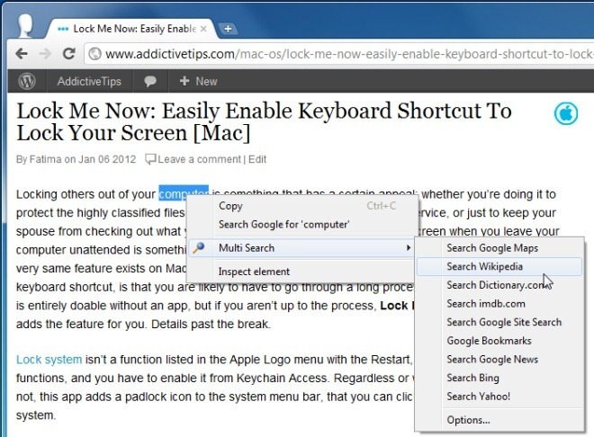The height and width of the screenshot is (437, 594).
Task: Click the text 'adds the feature for you. Details past the break.'
Action: coord(143,325)
